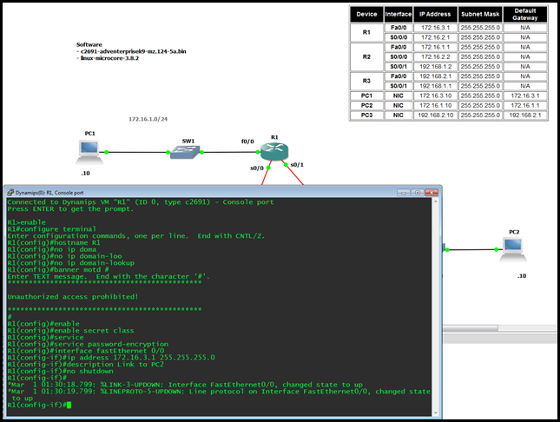Click the s0/0 interface label
The image size is (560, 422).
tap(257, 168)
